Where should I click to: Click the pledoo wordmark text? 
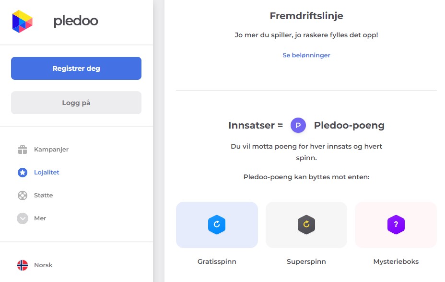coord(76,21)
